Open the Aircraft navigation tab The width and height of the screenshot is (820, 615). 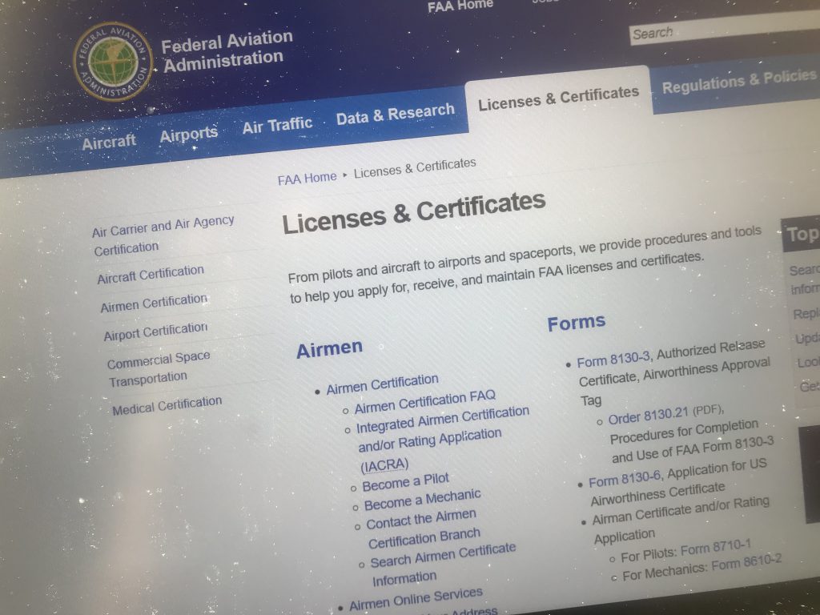click(x=109, y=143)
